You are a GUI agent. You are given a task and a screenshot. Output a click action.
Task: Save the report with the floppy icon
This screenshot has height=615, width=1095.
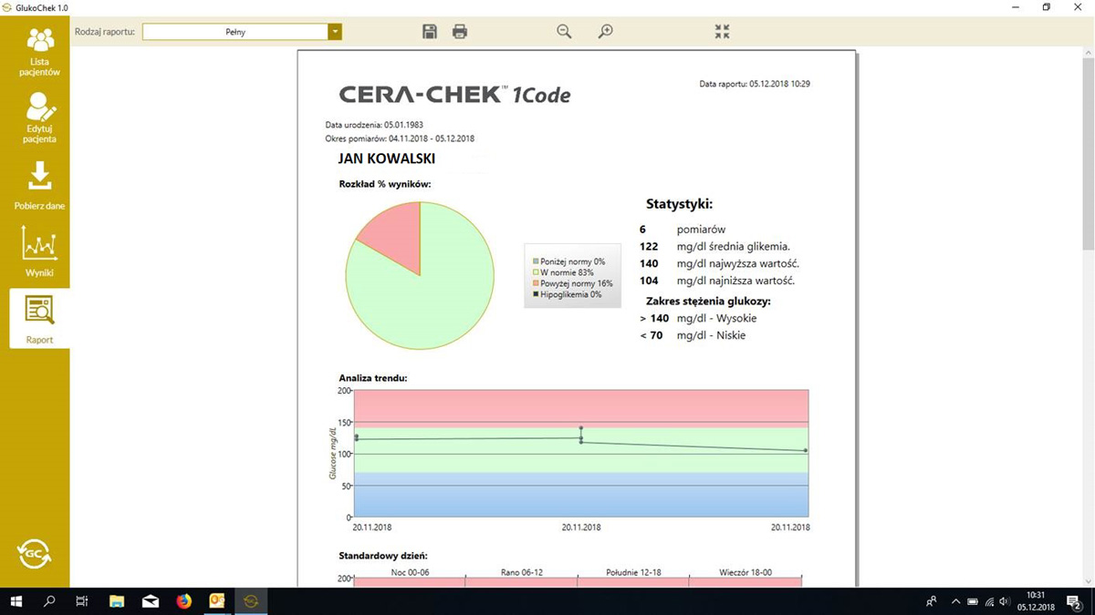coord(430,32)
